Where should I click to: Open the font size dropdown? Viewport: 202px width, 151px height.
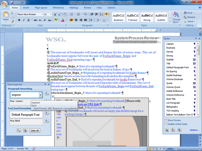(51, 14)
